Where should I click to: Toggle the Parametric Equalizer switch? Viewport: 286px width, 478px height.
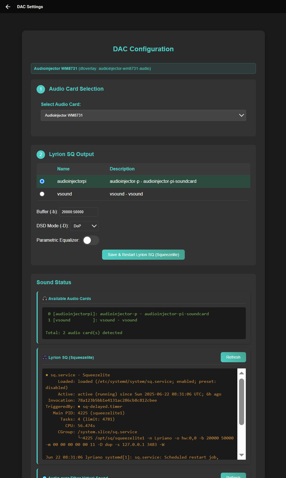(91, 240)
